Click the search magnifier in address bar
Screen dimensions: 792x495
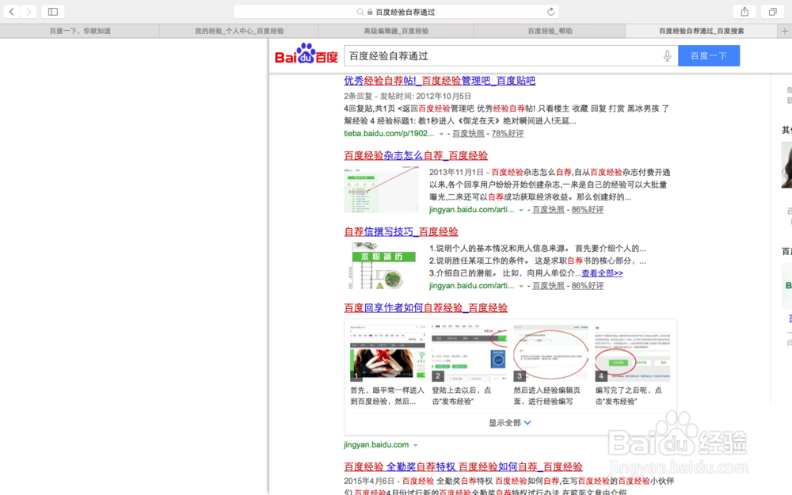coord(360,12)
